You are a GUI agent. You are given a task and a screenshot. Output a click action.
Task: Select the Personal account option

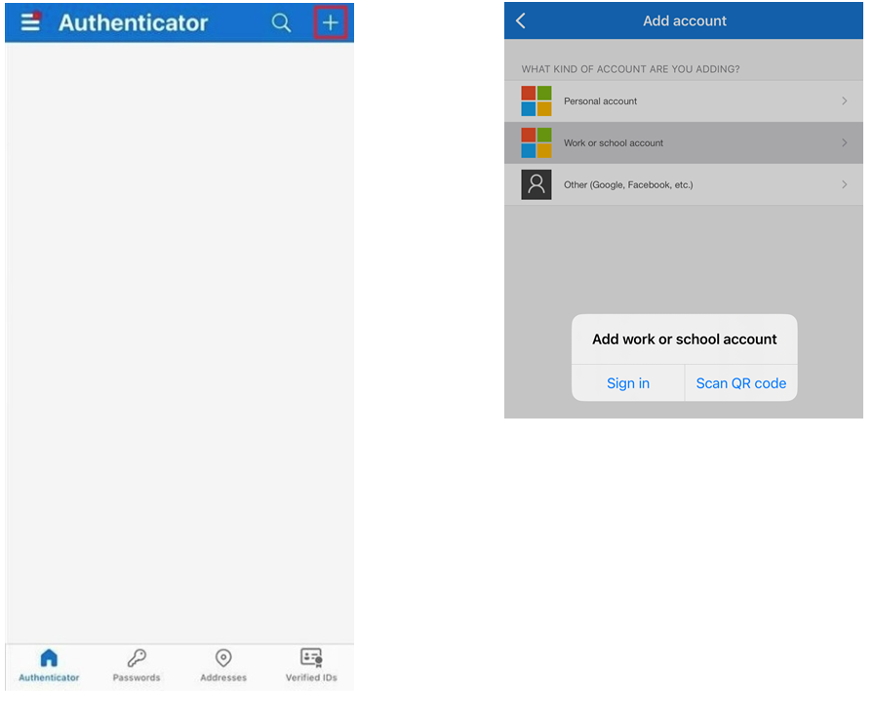coord(683,100)
